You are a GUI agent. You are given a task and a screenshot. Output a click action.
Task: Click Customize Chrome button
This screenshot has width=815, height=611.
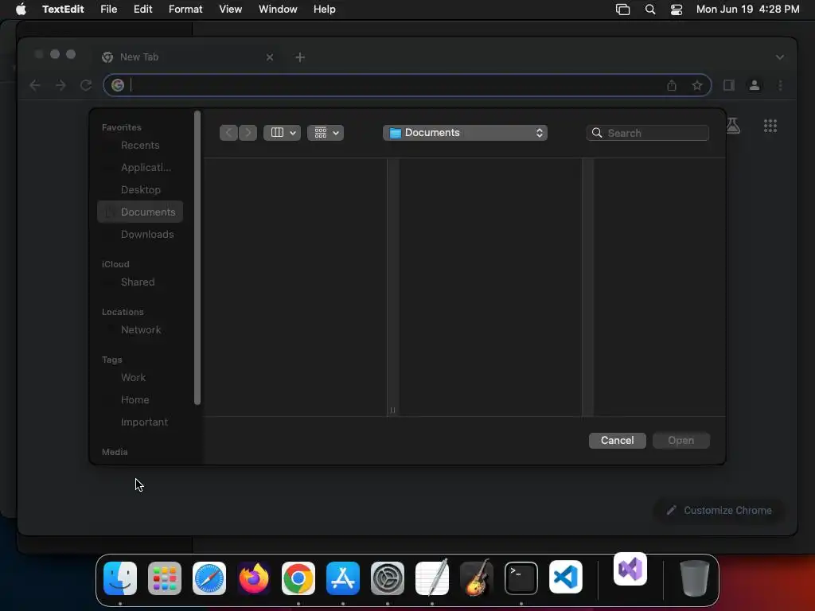pyautogui.click(x=719, y=510)
